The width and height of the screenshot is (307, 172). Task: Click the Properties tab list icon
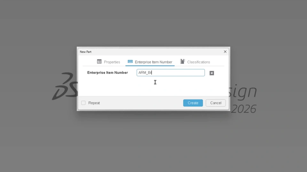[99, 61]
